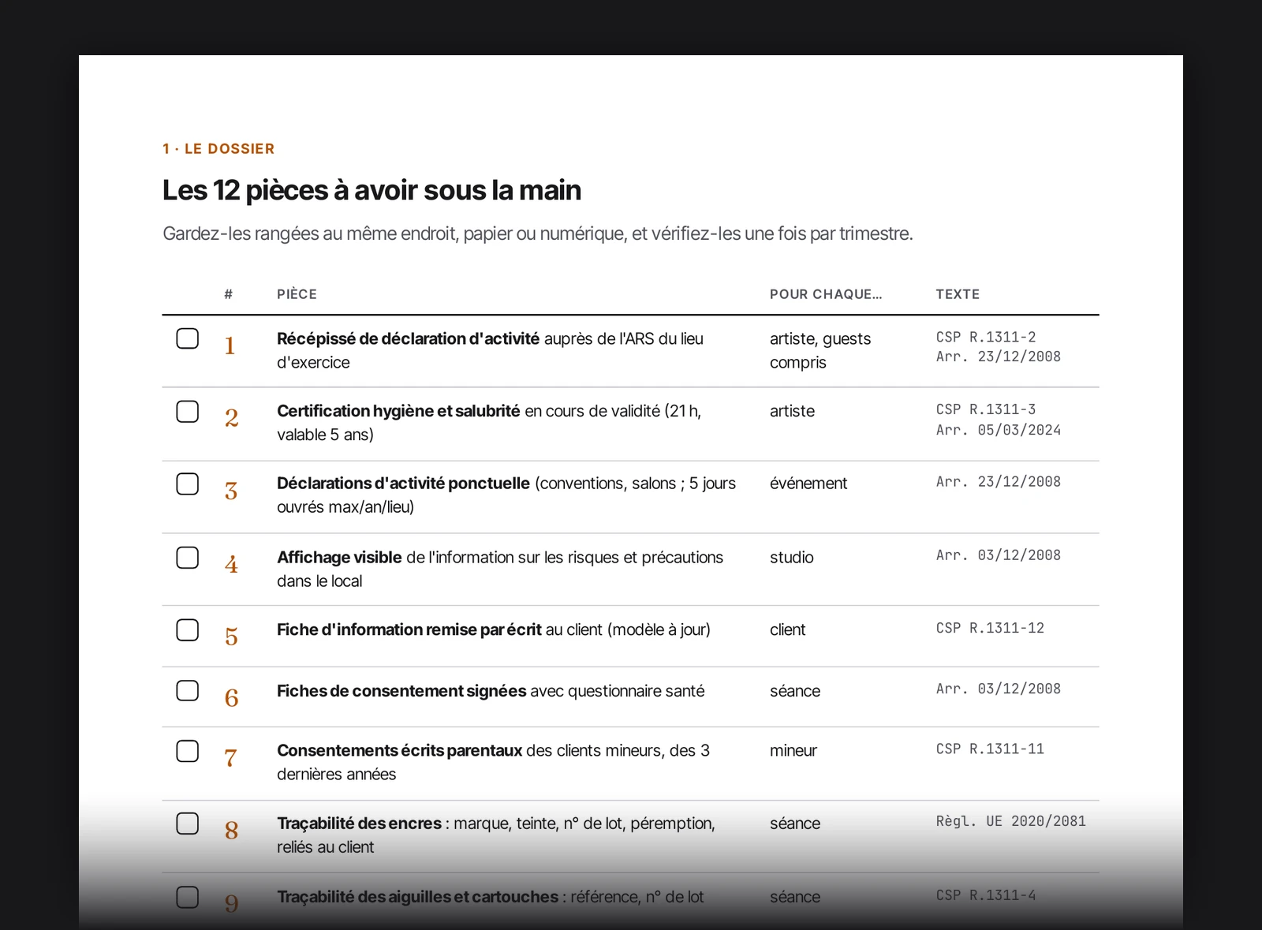This screenshot has height=930, width=1262.
Task: Click the client cell in row 5
Action: tap(787, 629)
